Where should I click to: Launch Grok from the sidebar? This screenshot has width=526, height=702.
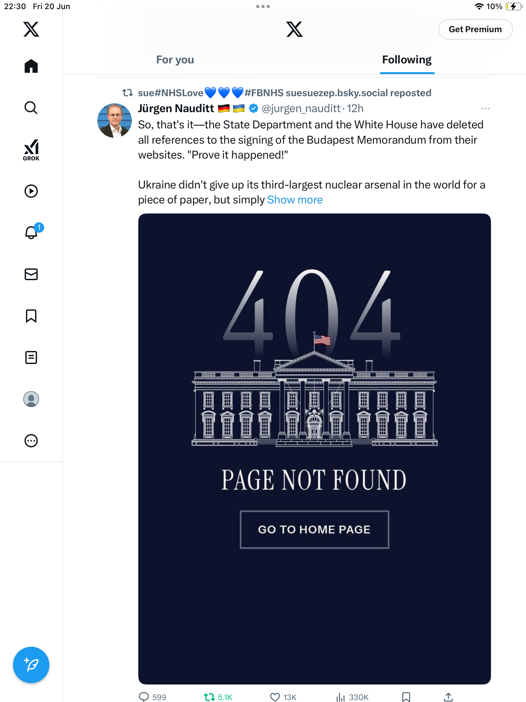pyautogui.click(x=31, y=150)
